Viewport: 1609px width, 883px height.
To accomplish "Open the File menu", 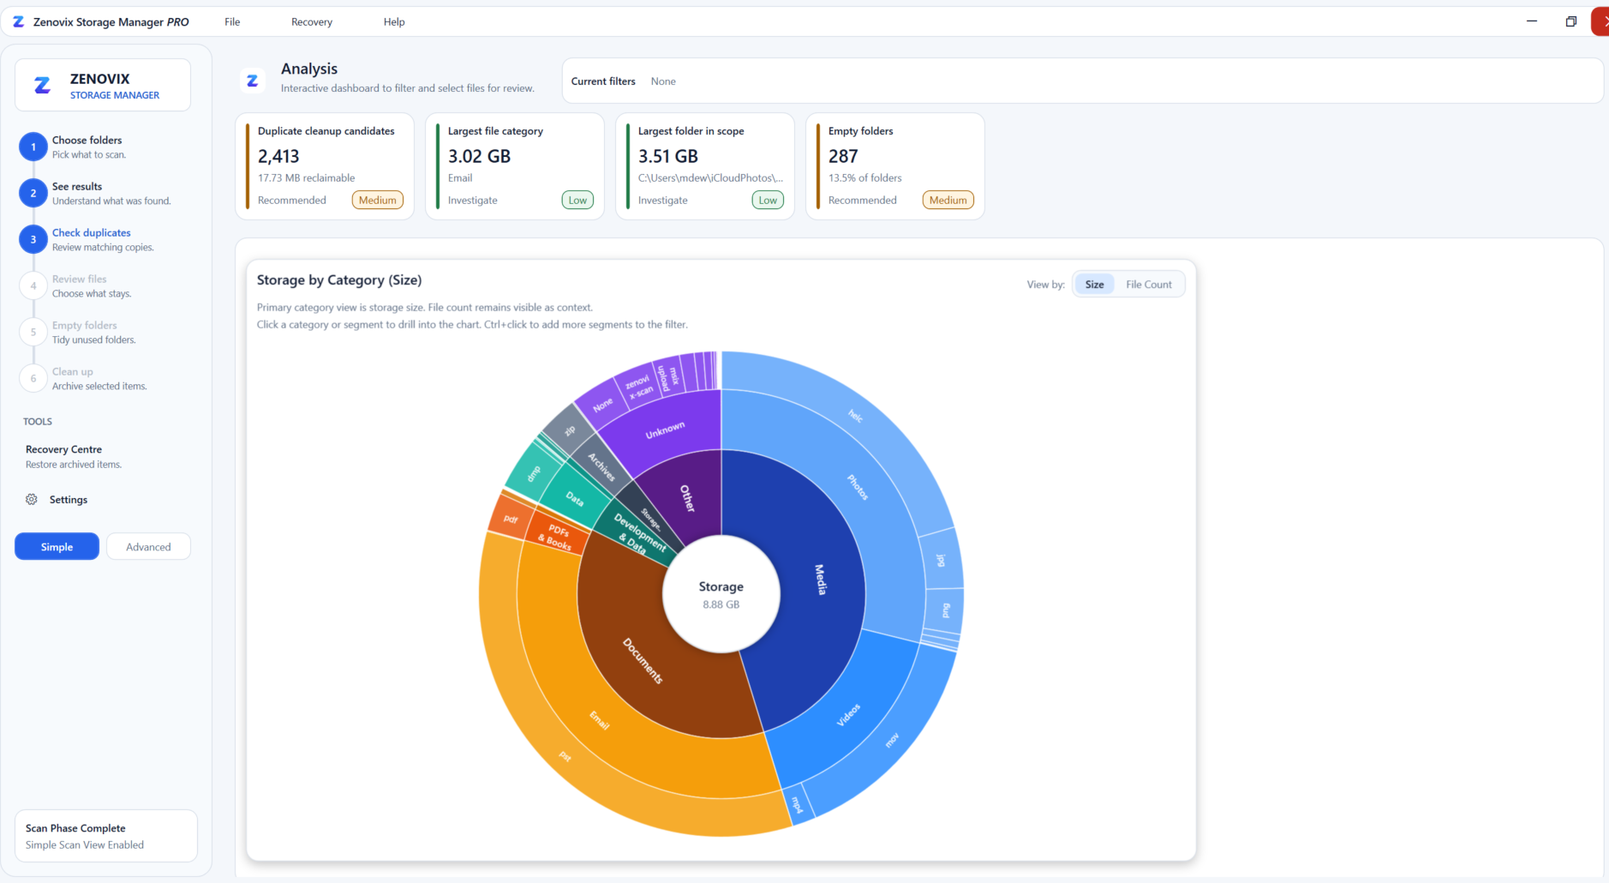I will click(232, 21).
